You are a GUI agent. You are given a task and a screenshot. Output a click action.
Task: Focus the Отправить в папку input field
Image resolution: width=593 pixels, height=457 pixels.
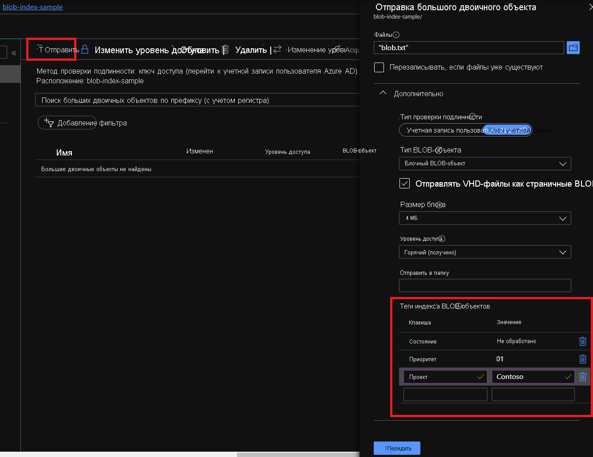(485, 285)
